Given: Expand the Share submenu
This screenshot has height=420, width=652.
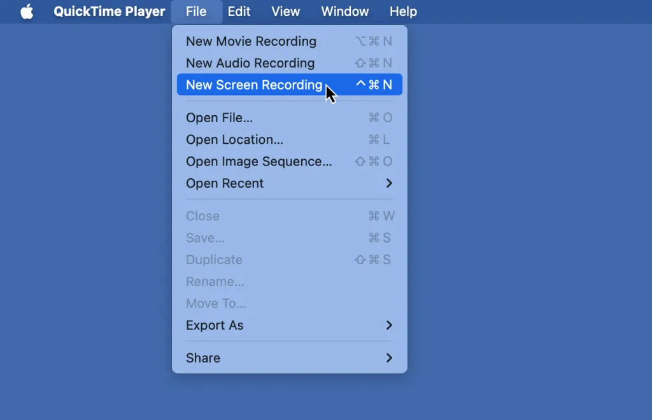Looking at the screenshot, I should tap(202, 358).
